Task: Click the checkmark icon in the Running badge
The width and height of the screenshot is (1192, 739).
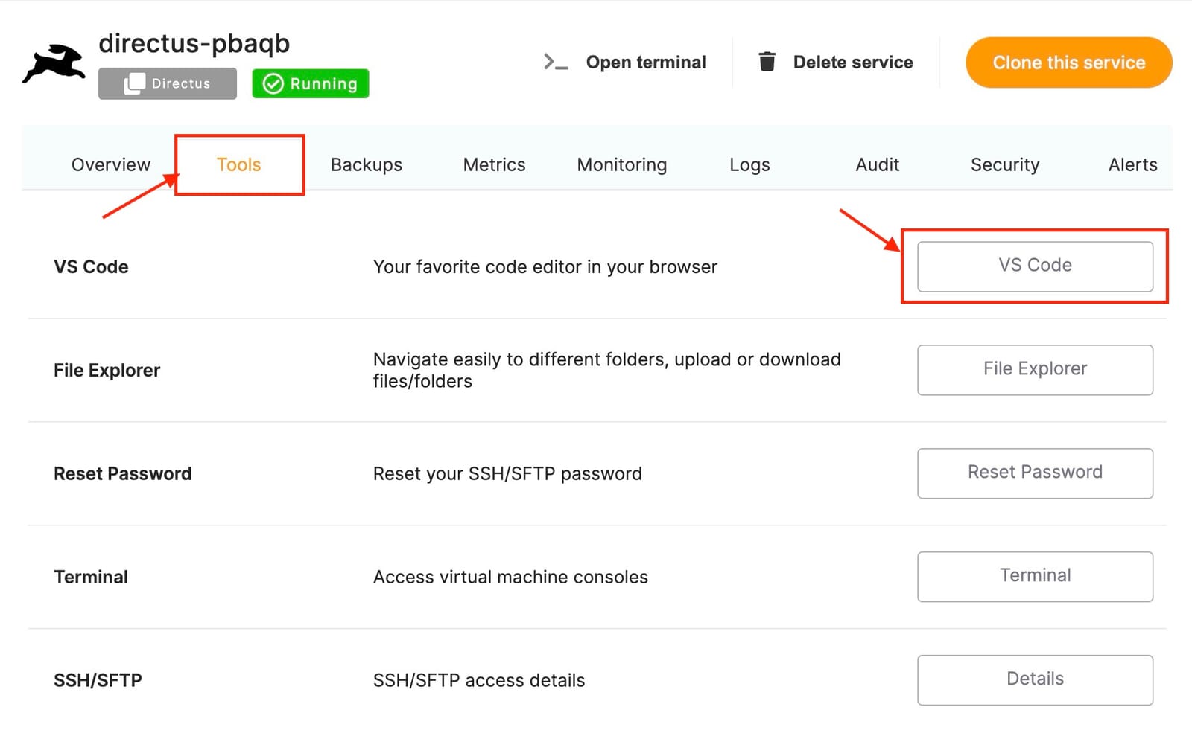Action: coord(273,83)
